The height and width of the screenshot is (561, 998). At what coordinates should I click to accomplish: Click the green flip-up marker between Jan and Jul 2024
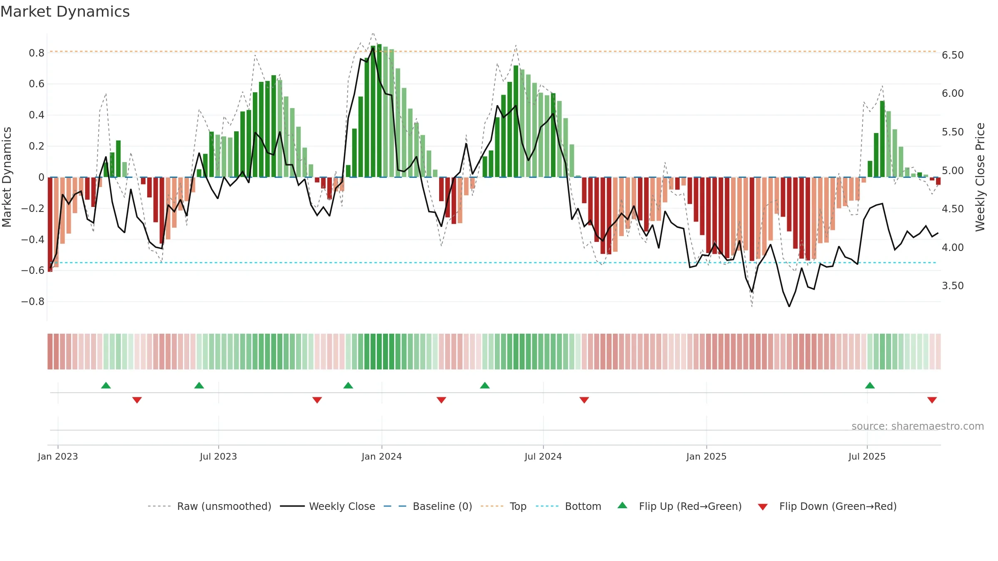coord(485,385)
